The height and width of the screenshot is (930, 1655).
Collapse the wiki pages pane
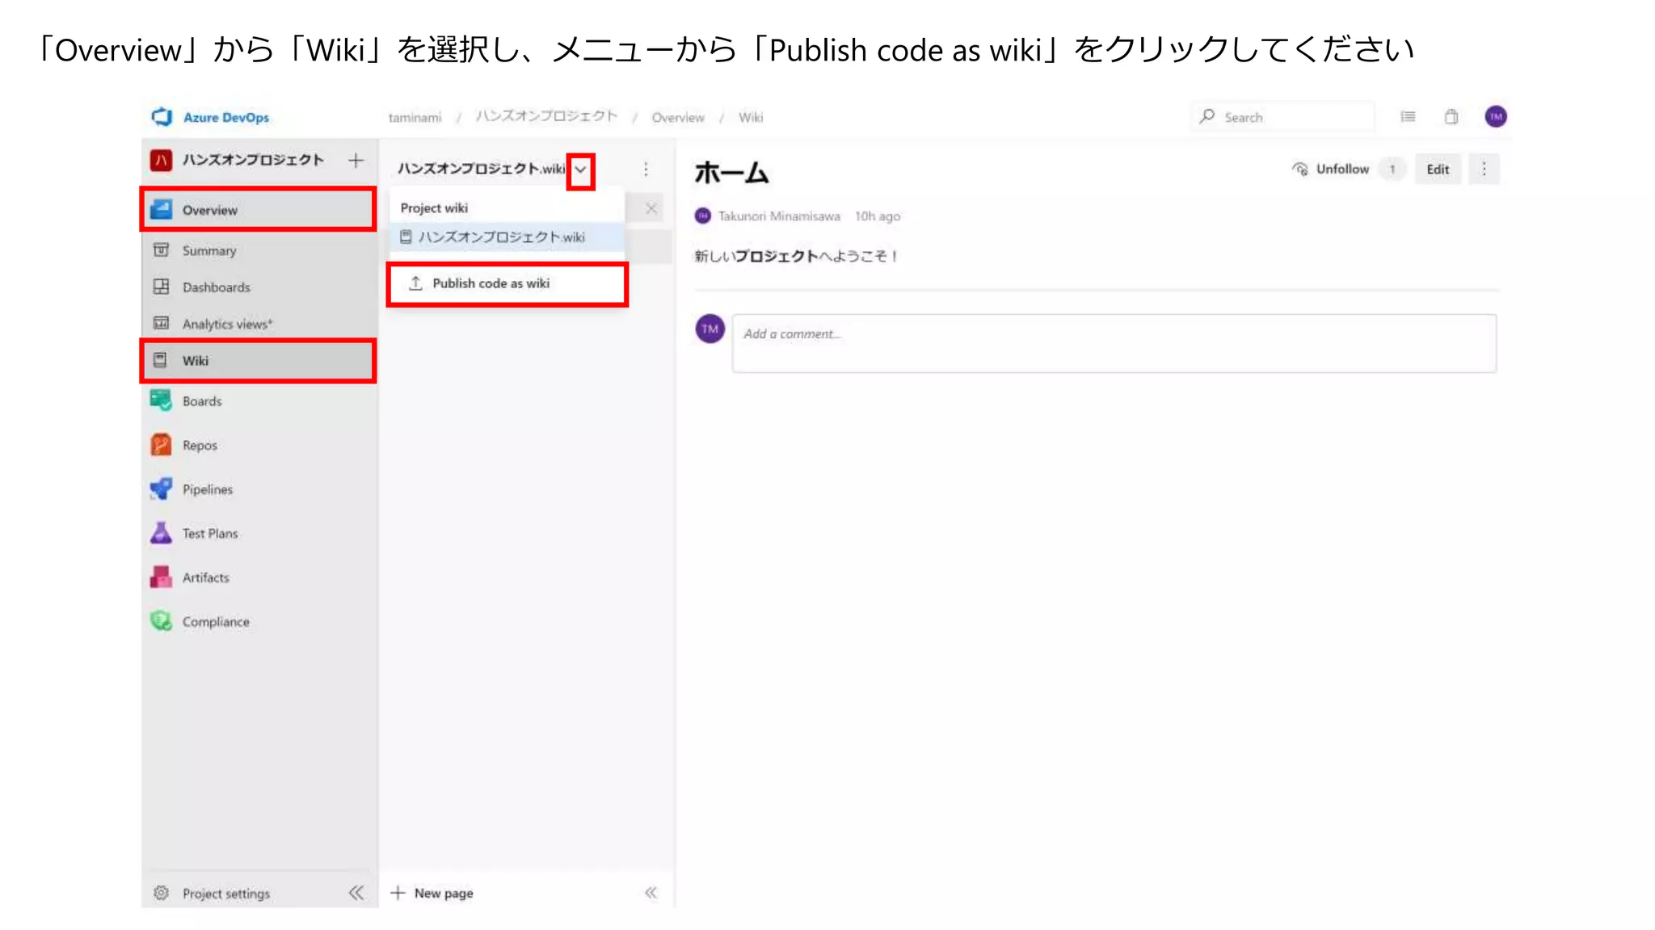pyautogui.click(x=651, y=893)
